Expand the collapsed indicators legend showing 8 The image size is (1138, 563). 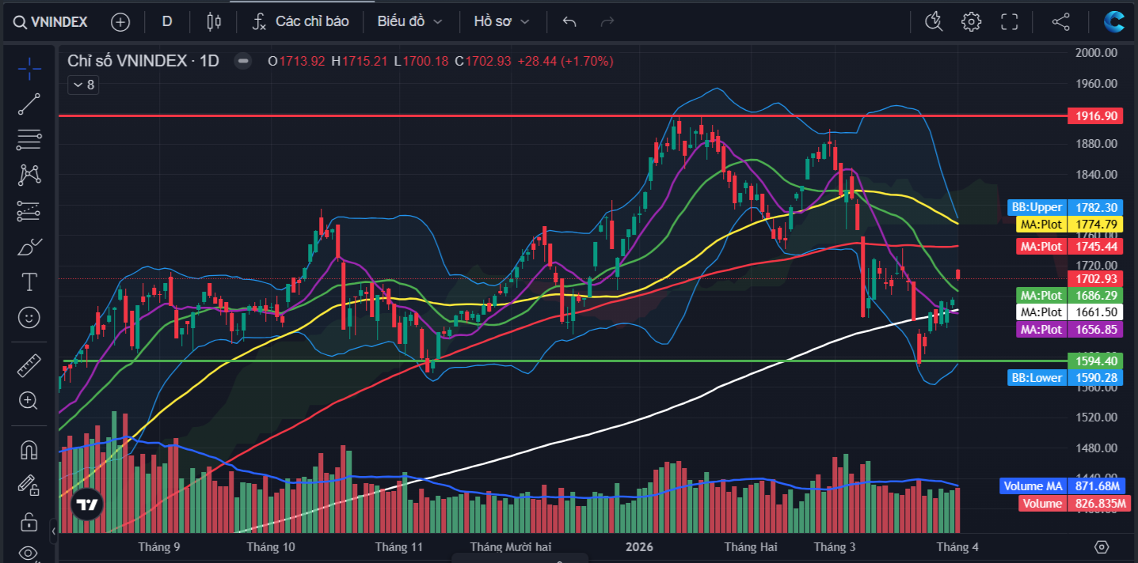click(82, 85)
